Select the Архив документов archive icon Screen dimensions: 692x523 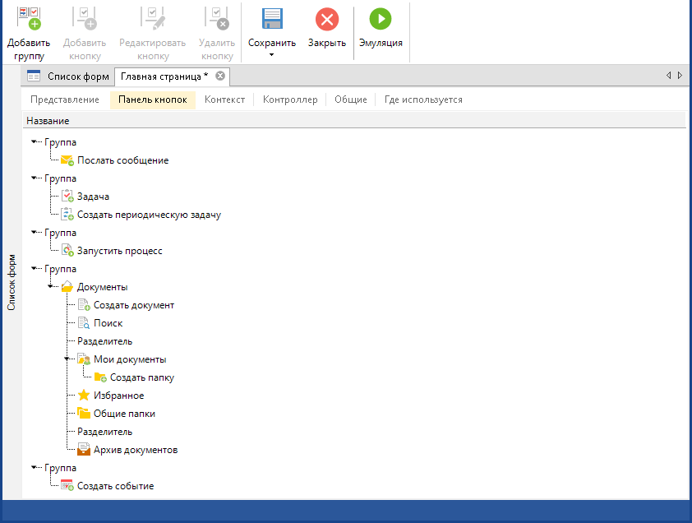(x=84, y=450)
